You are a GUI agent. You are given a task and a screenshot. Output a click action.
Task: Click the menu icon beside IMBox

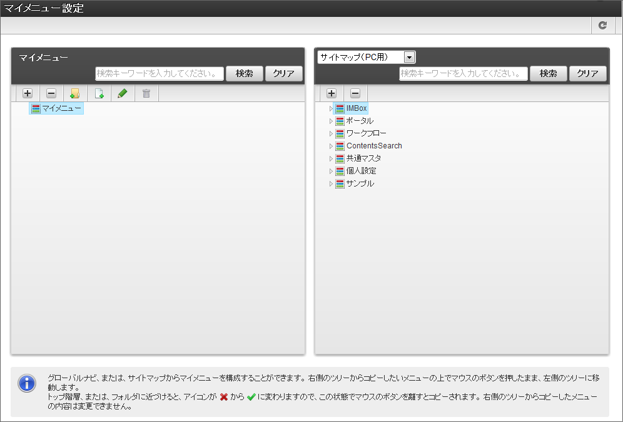340,108
